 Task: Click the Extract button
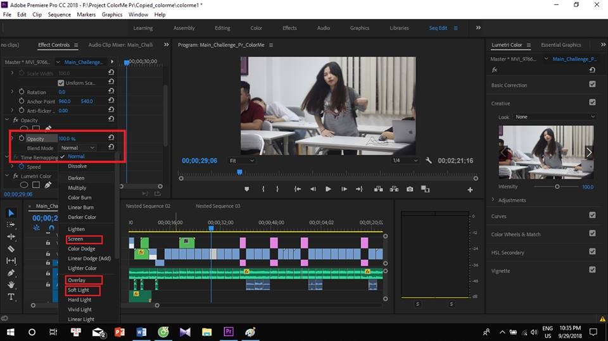tap(394, 189)
